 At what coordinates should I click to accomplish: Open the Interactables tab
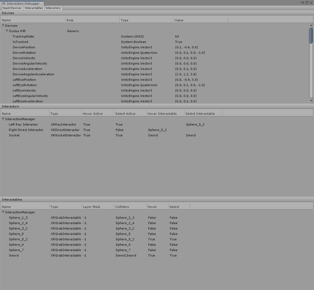tap(34, 7)
